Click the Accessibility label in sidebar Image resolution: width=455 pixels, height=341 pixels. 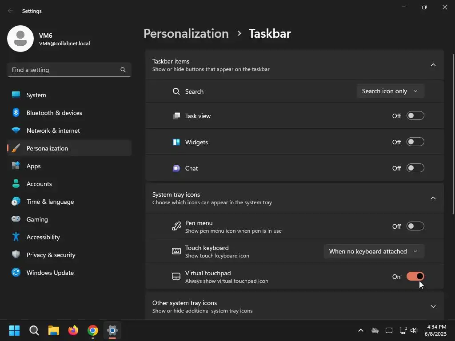click(43, 237)
